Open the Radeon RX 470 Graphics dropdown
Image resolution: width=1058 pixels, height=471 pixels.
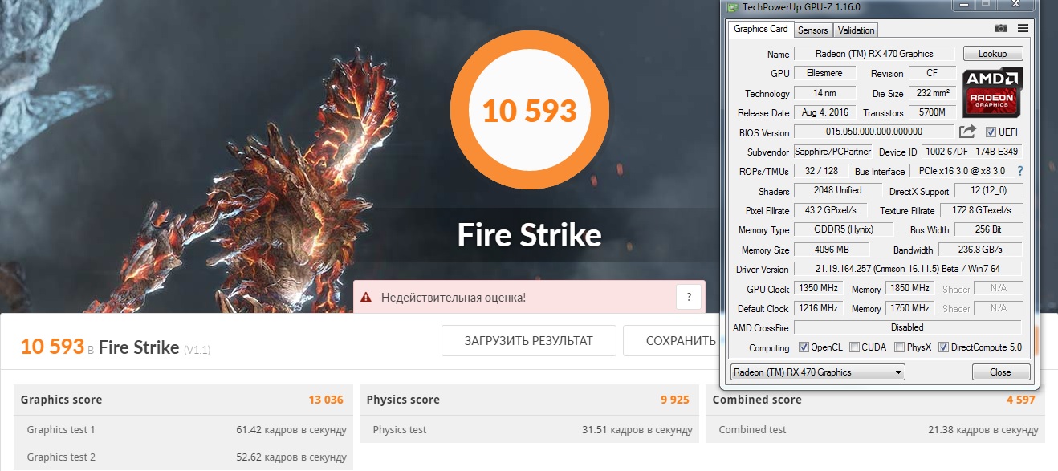[x=817, y=372]
